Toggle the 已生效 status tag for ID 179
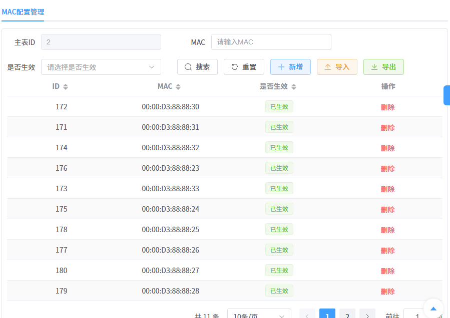Image resolution: width=450 pixels, height=318 pixels. coord(279,291)
